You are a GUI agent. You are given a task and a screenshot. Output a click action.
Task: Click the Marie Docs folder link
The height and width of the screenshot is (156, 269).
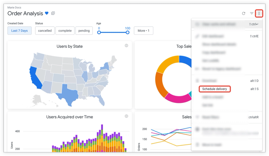pyautogui.click(x=14, y=7)
